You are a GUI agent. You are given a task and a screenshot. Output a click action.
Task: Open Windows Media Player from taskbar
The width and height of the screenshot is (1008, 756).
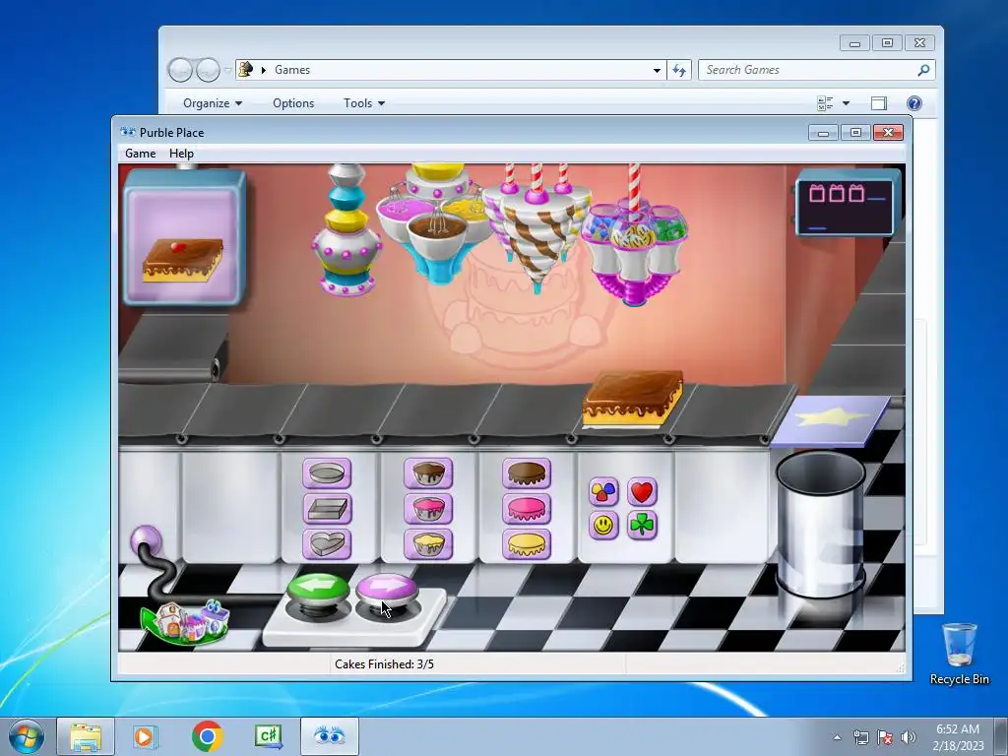(146, 736)
